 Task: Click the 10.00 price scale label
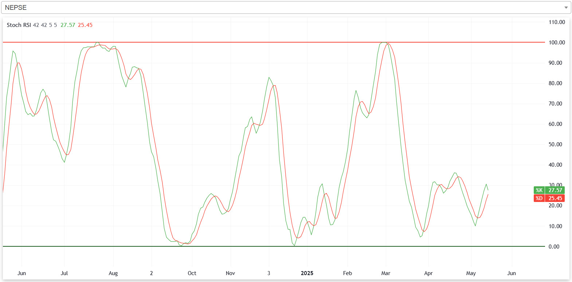pos(555,226)
